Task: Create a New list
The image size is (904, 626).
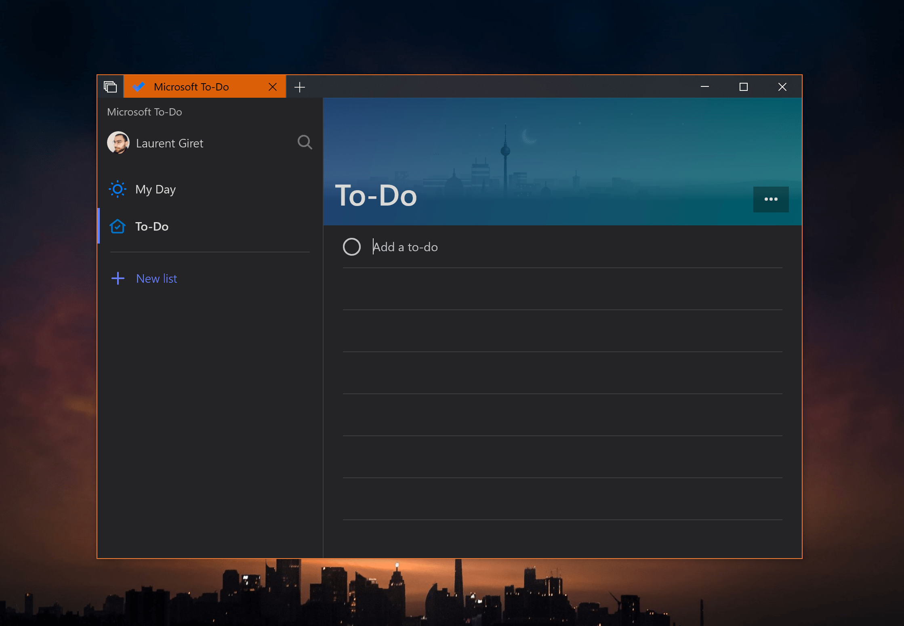Action: coord(156,279)
